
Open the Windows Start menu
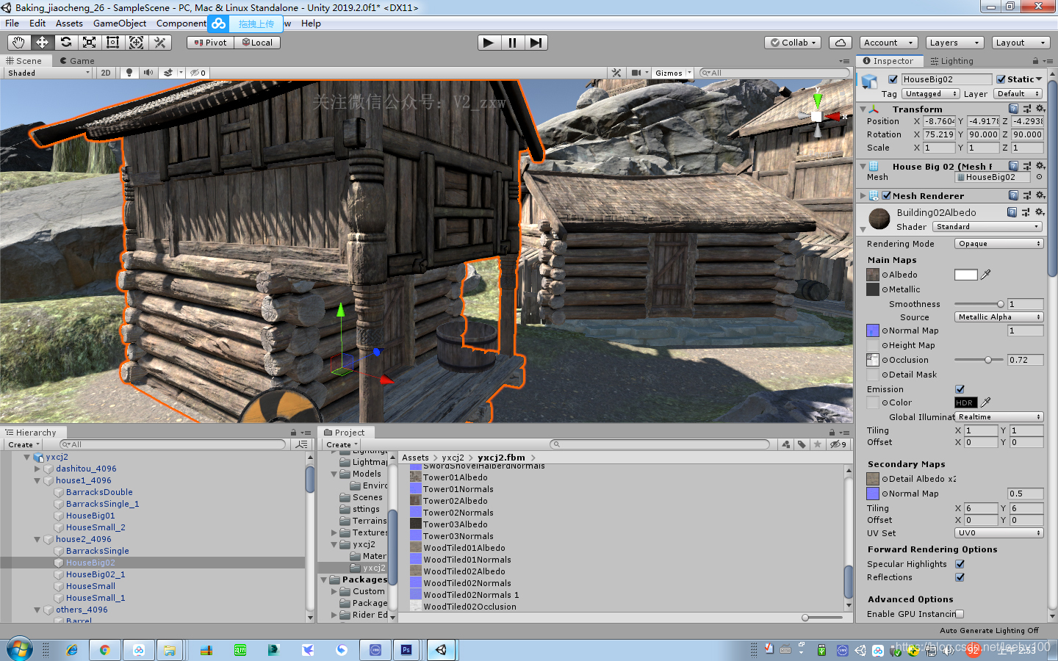pyautogui.click(x=20, y=649)
